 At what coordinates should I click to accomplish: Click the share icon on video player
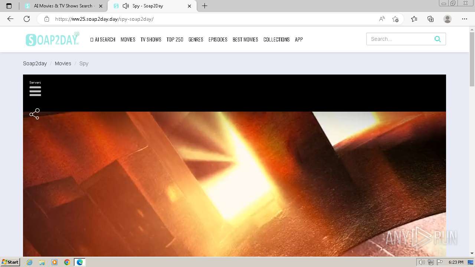(35, 114)
